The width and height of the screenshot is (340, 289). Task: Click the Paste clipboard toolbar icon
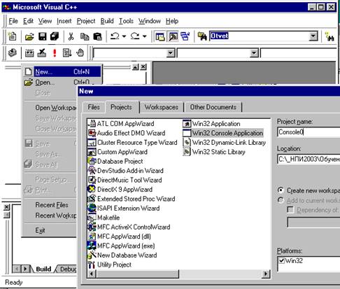pyautogui.click(x=97, y=36)
